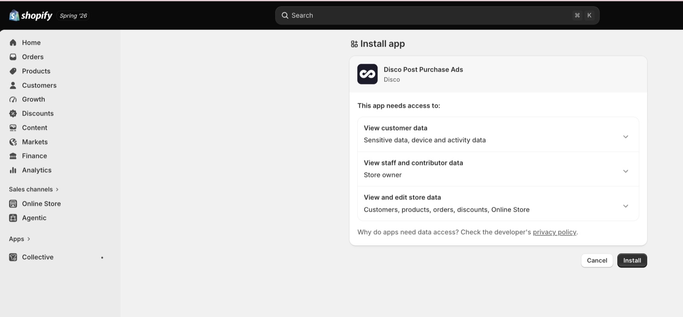Image resolution: width=683 pixels, height=317 pixels.
Task: Click 'Customers, products, orders, discounts, Online Store'
Action: pos(447,210)
